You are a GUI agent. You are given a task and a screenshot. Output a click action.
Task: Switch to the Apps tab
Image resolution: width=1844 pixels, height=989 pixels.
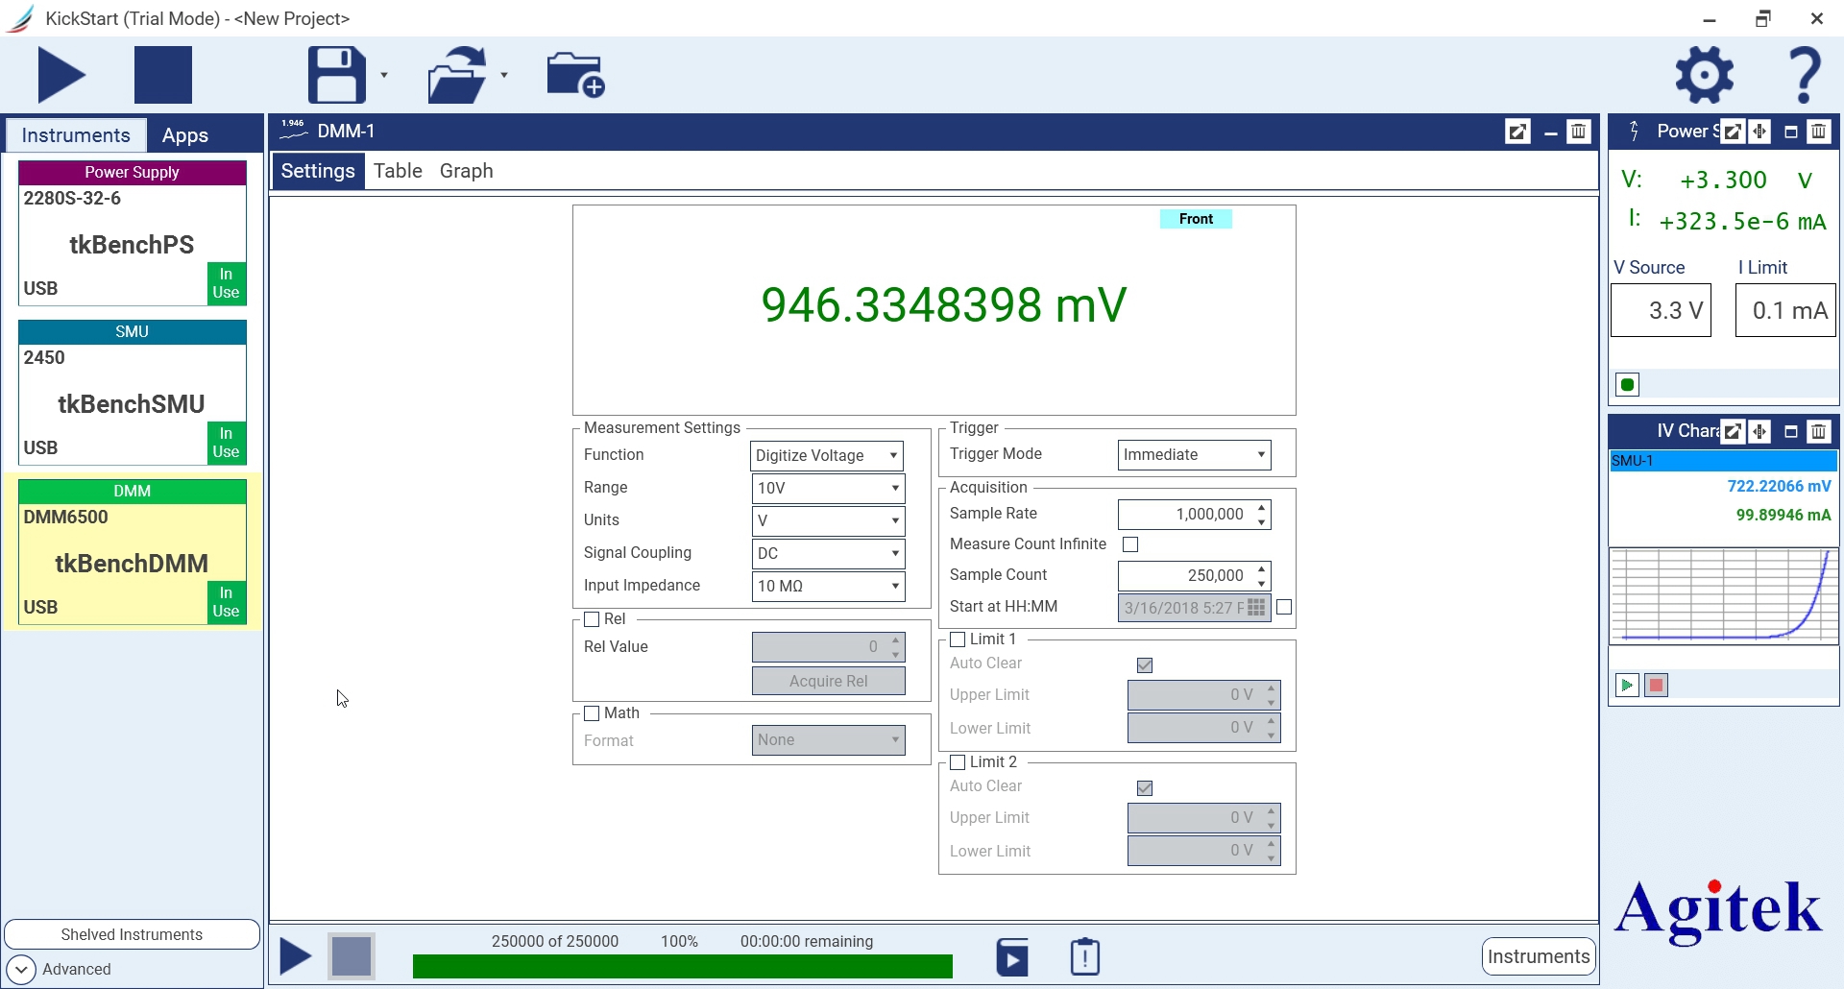pos(185,135)
